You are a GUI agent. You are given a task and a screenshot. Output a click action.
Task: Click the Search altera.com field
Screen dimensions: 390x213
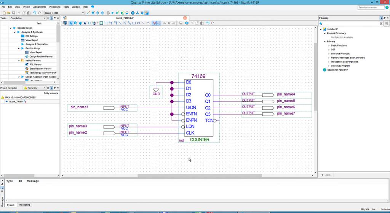click(371, 8)
